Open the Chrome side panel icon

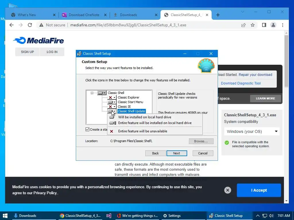264,25
